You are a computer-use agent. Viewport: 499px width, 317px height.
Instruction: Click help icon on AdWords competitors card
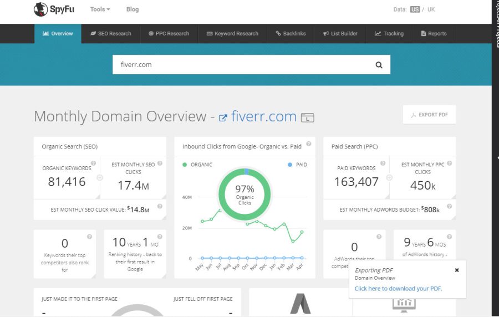tap(379, 237)
